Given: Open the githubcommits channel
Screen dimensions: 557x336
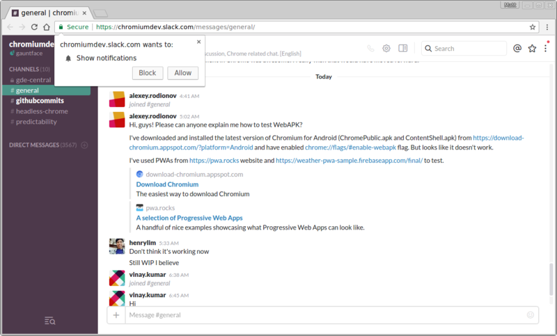Looking at the screenshot, I should [x=40, y=101].
